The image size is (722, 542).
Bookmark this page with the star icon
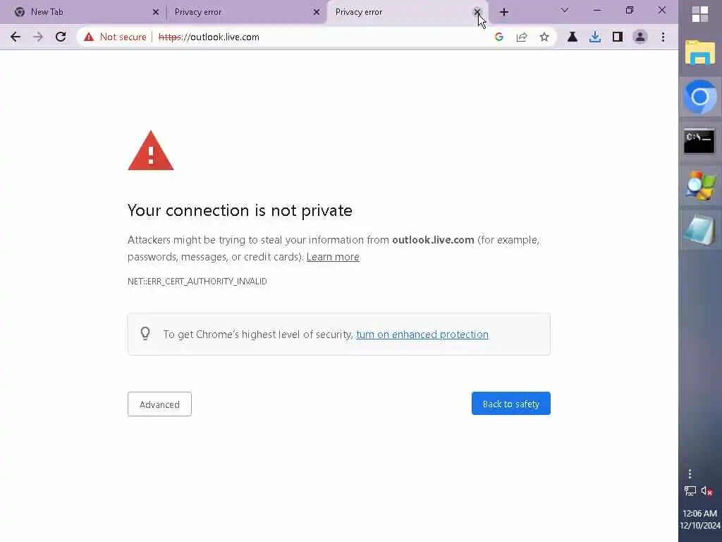pos(544,37)
